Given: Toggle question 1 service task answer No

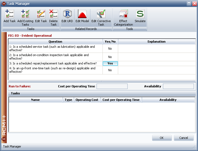Looking at the screenshot, I should [110, 49].
